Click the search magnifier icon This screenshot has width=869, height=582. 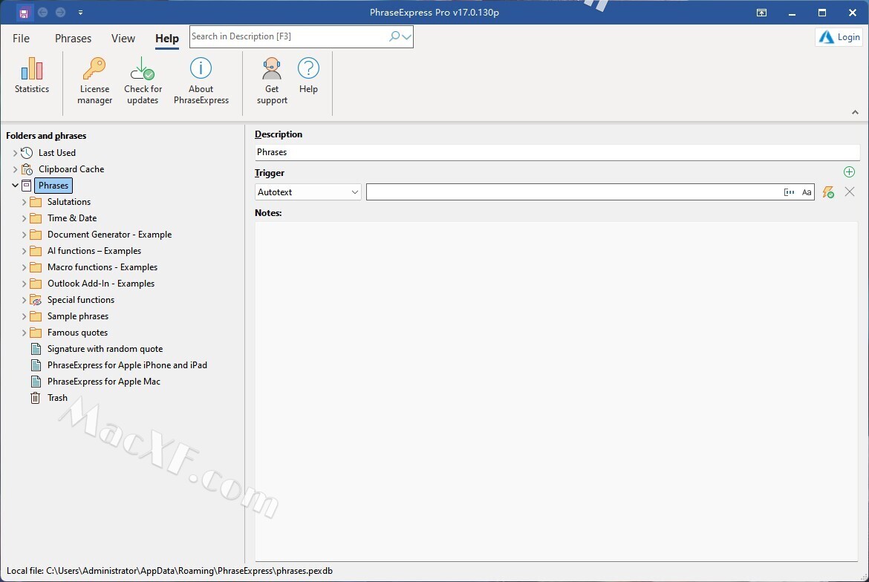pyautogui.click(x=394, y=36)
